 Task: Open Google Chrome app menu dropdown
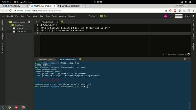tap(24, 2)
